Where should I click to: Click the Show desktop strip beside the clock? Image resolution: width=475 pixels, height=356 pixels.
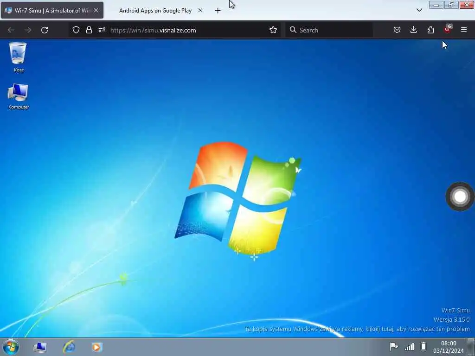(x=471, y=347)
